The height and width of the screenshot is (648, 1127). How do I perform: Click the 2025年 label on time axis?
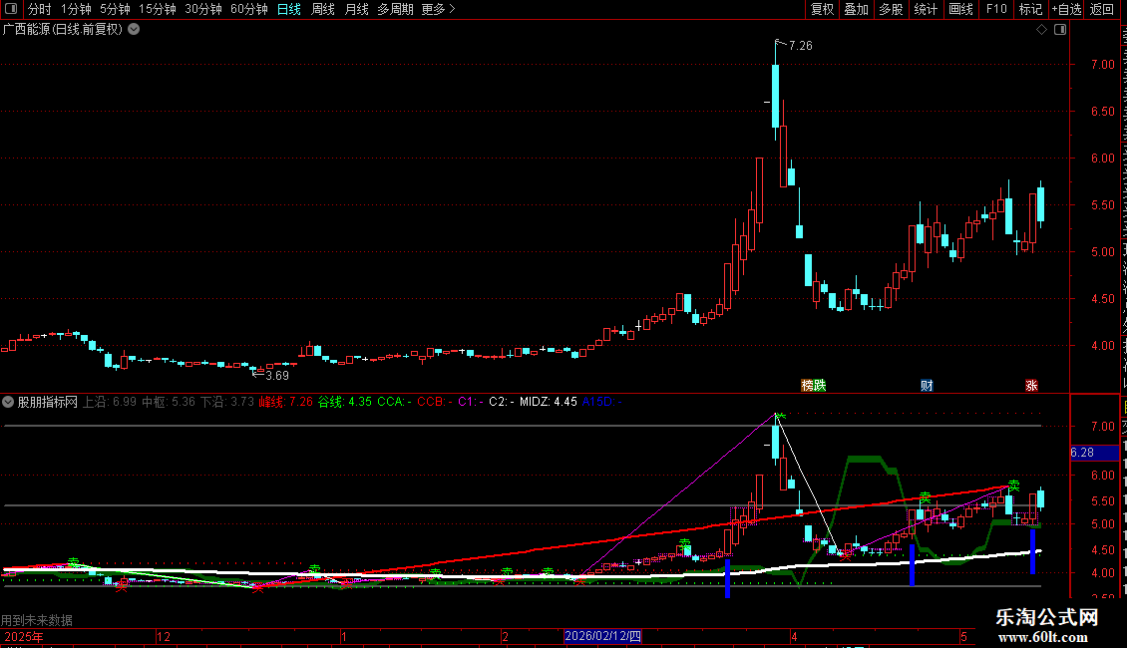click(23, 636)
